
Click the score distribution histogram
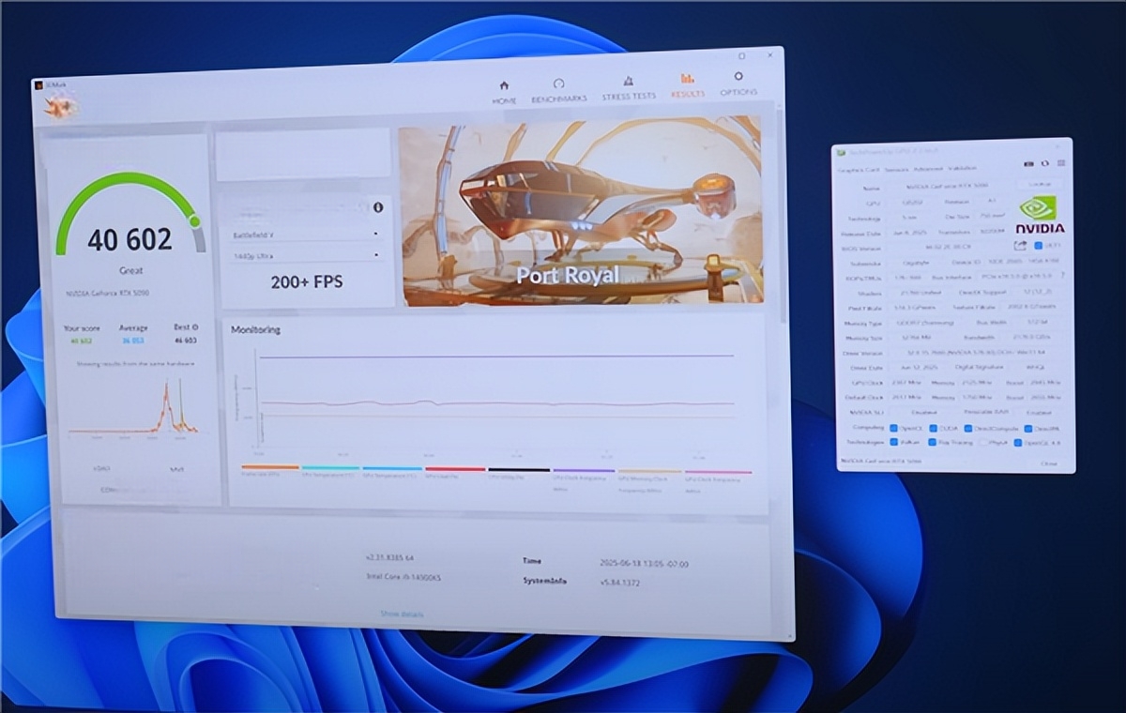tap(133, 405)
